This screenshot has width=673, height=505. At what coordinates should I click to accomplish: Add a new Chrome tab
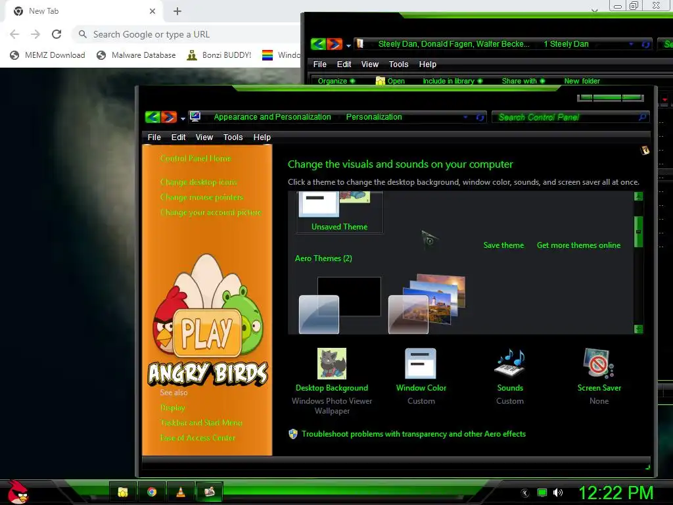[177, 11]
